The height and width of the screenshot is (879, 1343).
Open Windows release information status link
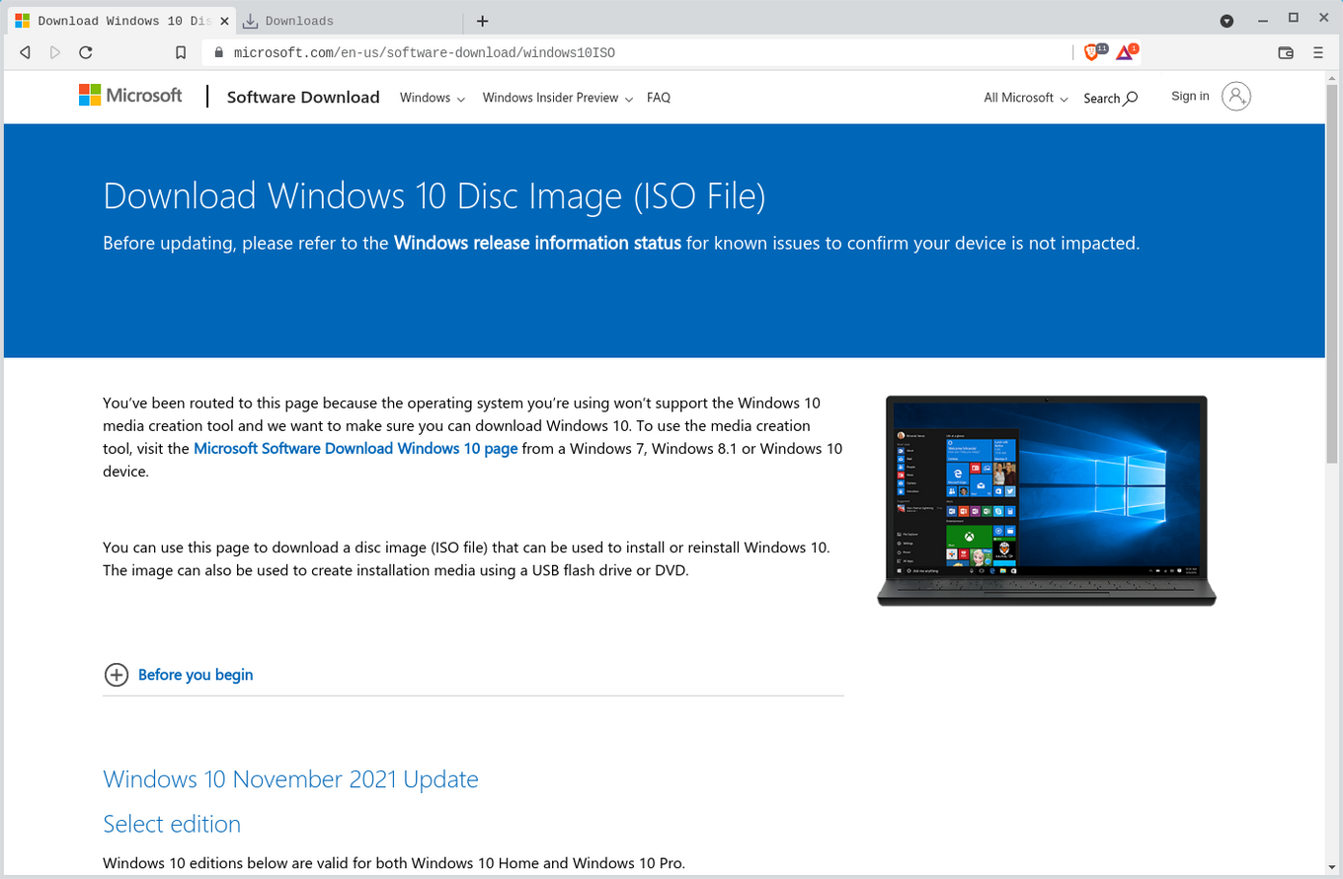tap(537, 243)
